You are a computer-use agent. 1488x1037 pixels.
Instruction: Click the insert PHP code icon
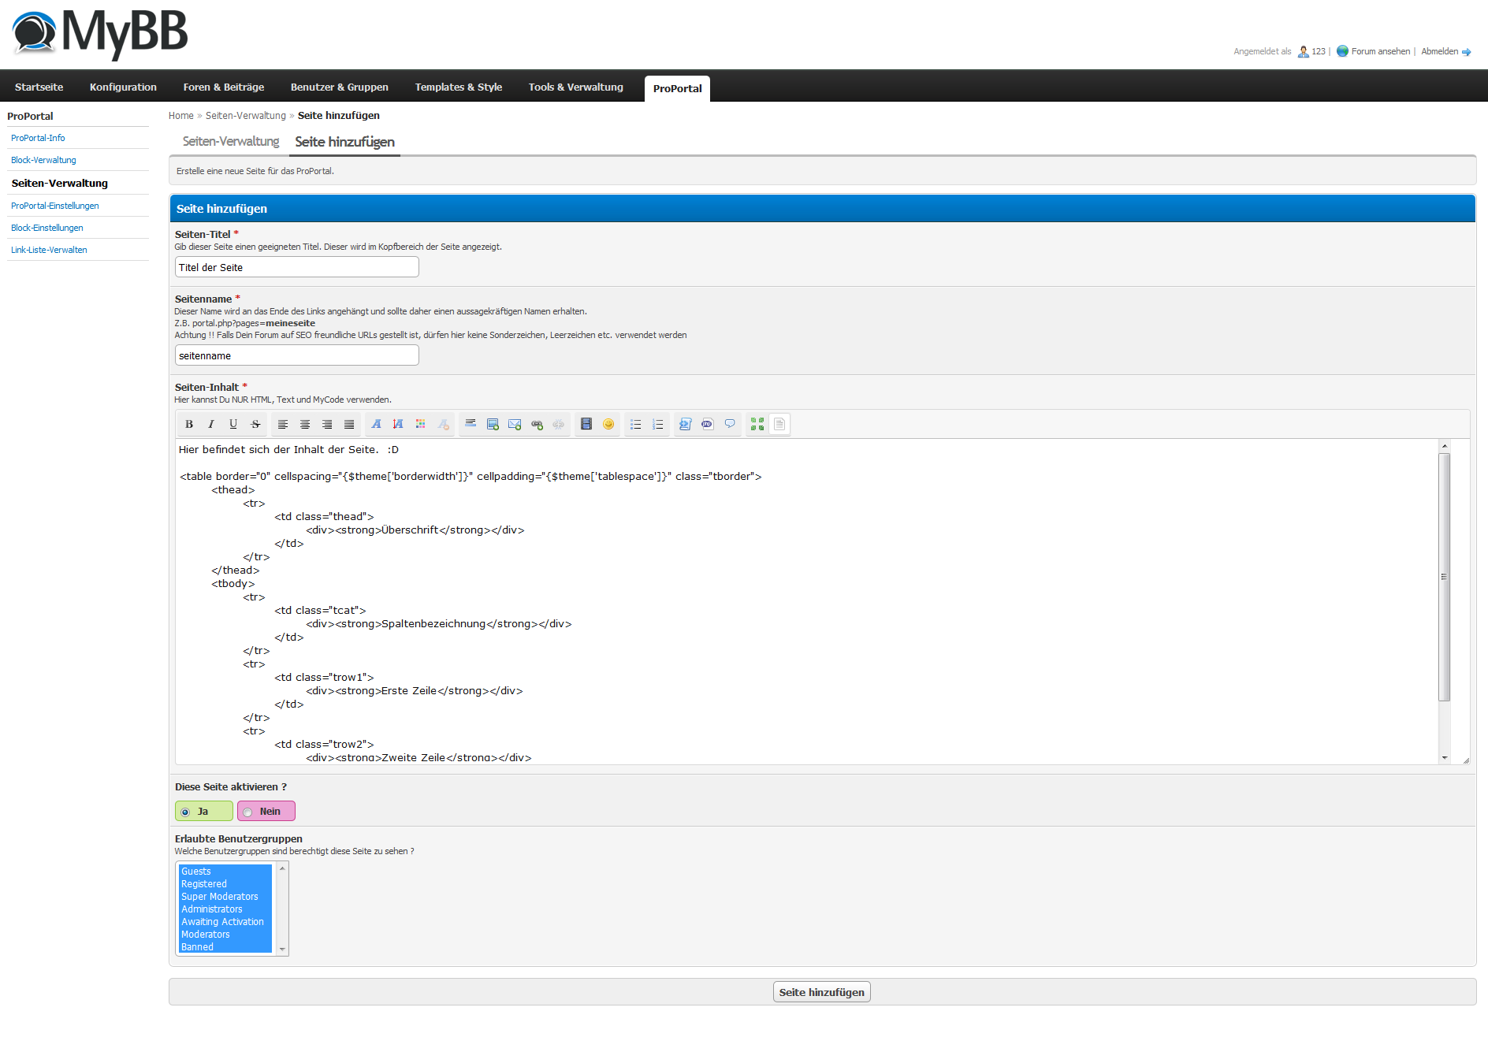coord(708,424)
